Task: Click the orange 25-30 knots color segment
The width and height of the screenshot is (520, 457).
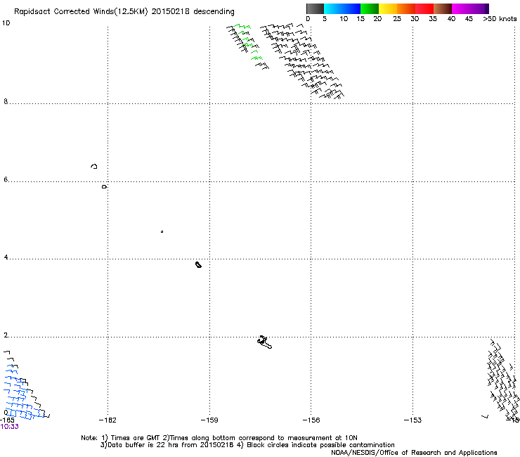Action: [406, 8]
